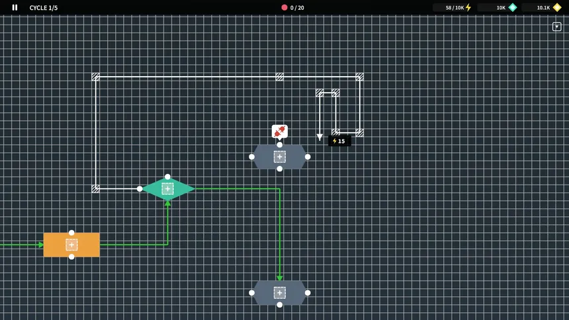This screenshot has height=320, width=569.
Task: Click the 10.1K resource value
Action: pyautogui.click(x=543, y=8)
